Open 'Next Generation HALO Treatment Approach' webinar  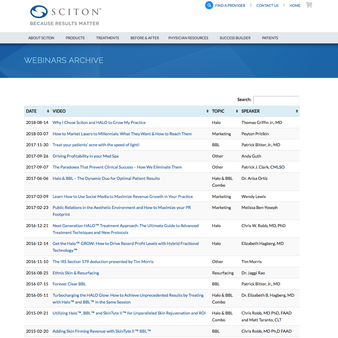tap(125, 229)
